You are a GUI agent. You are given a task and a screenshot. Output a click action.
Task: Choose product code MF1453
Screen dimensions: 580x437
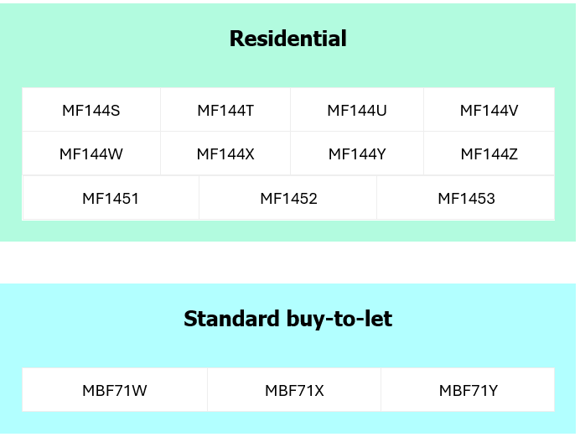(466, 198)
